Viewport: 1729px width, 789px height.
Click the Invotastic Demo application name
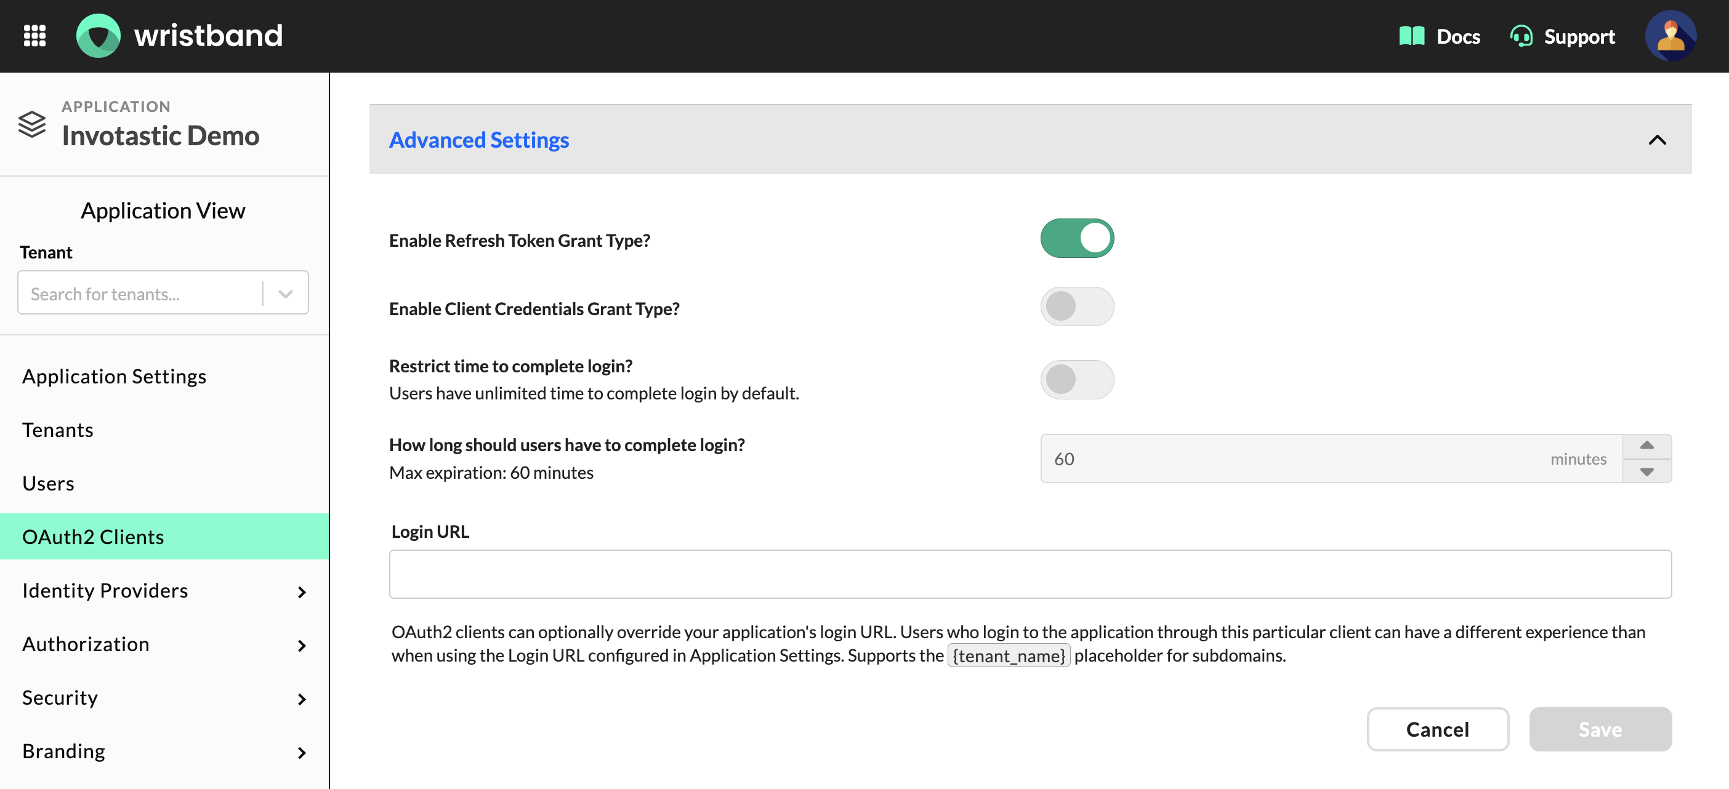(161, 135)
